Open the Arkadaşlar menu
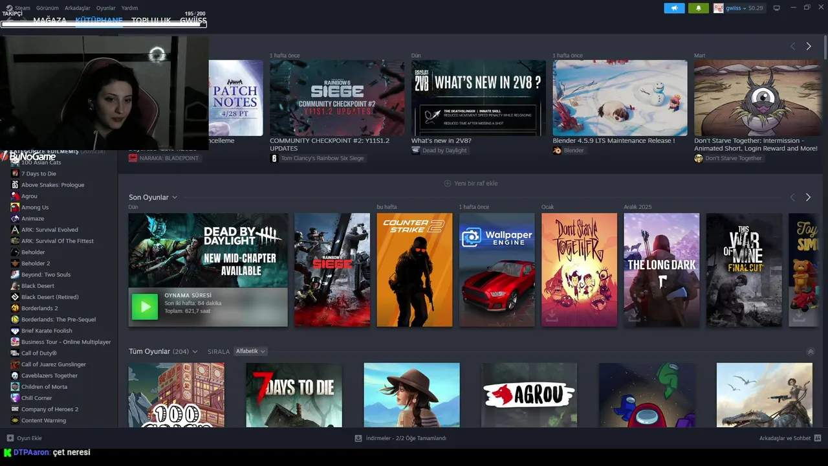Viewport: 828px width, 466px height. click(x=78, y=8)
